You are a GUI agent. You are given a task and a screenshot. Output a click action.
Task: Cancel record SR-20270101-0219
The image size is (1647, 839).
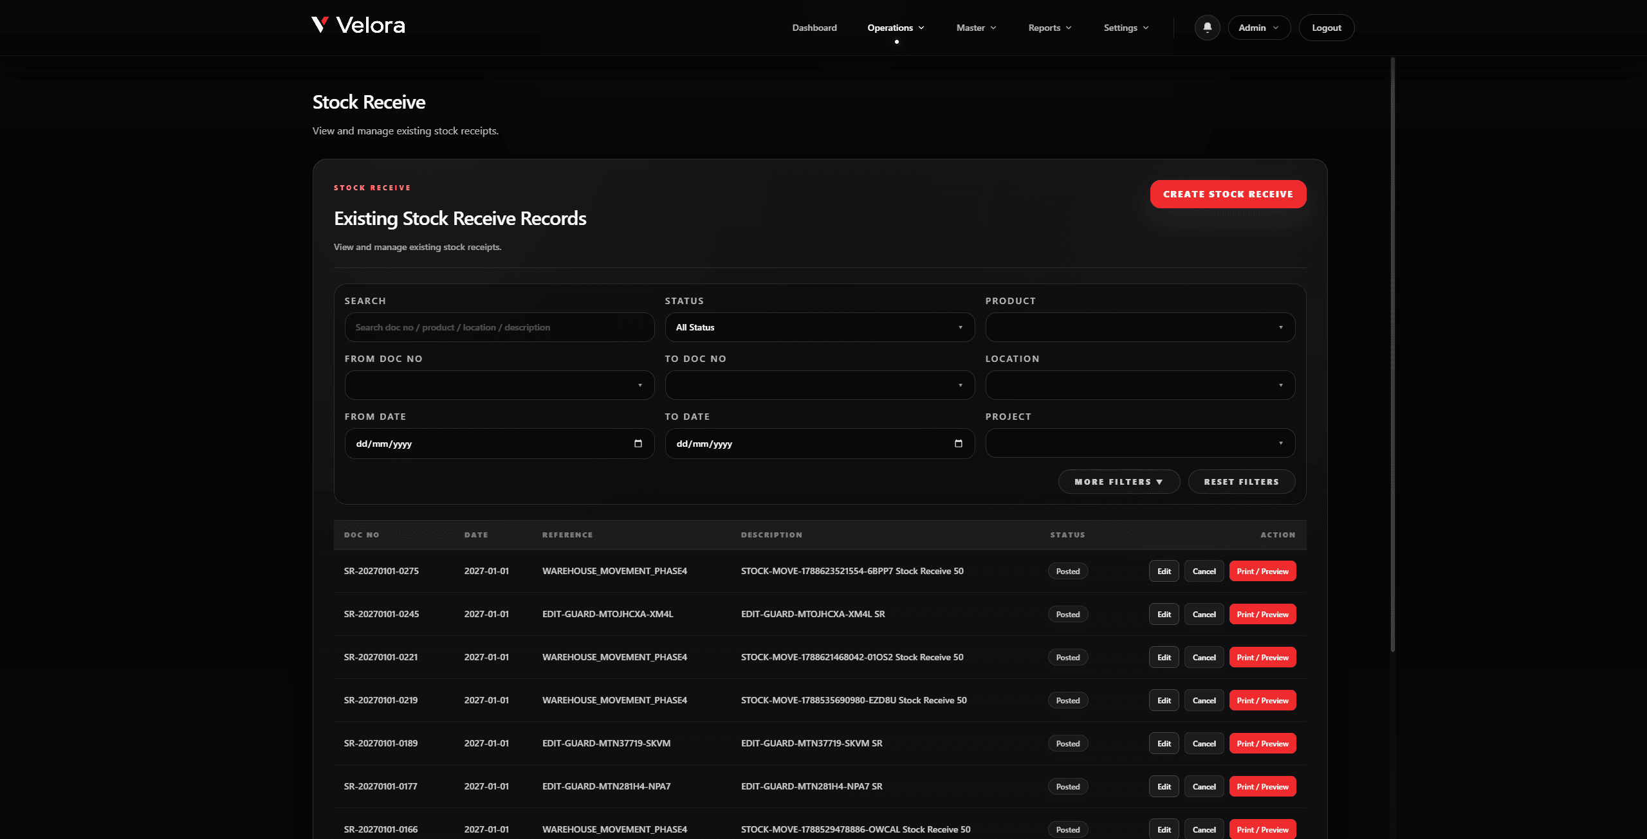(x=1204, y=700)
